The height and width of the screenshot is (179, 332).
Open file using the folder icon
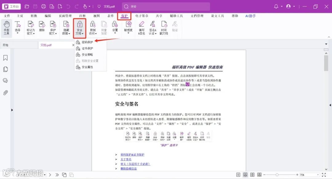(27, 6)
